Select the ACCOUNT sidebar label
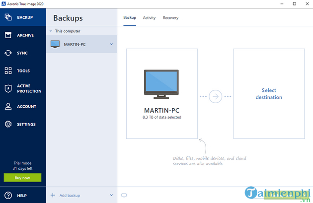313x203 pixels. 26,107
